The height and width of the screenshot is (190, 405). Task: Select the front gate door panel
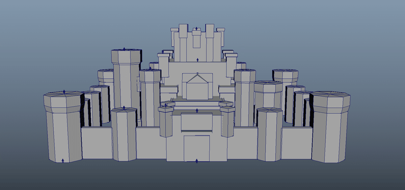(x=197, y=148)
